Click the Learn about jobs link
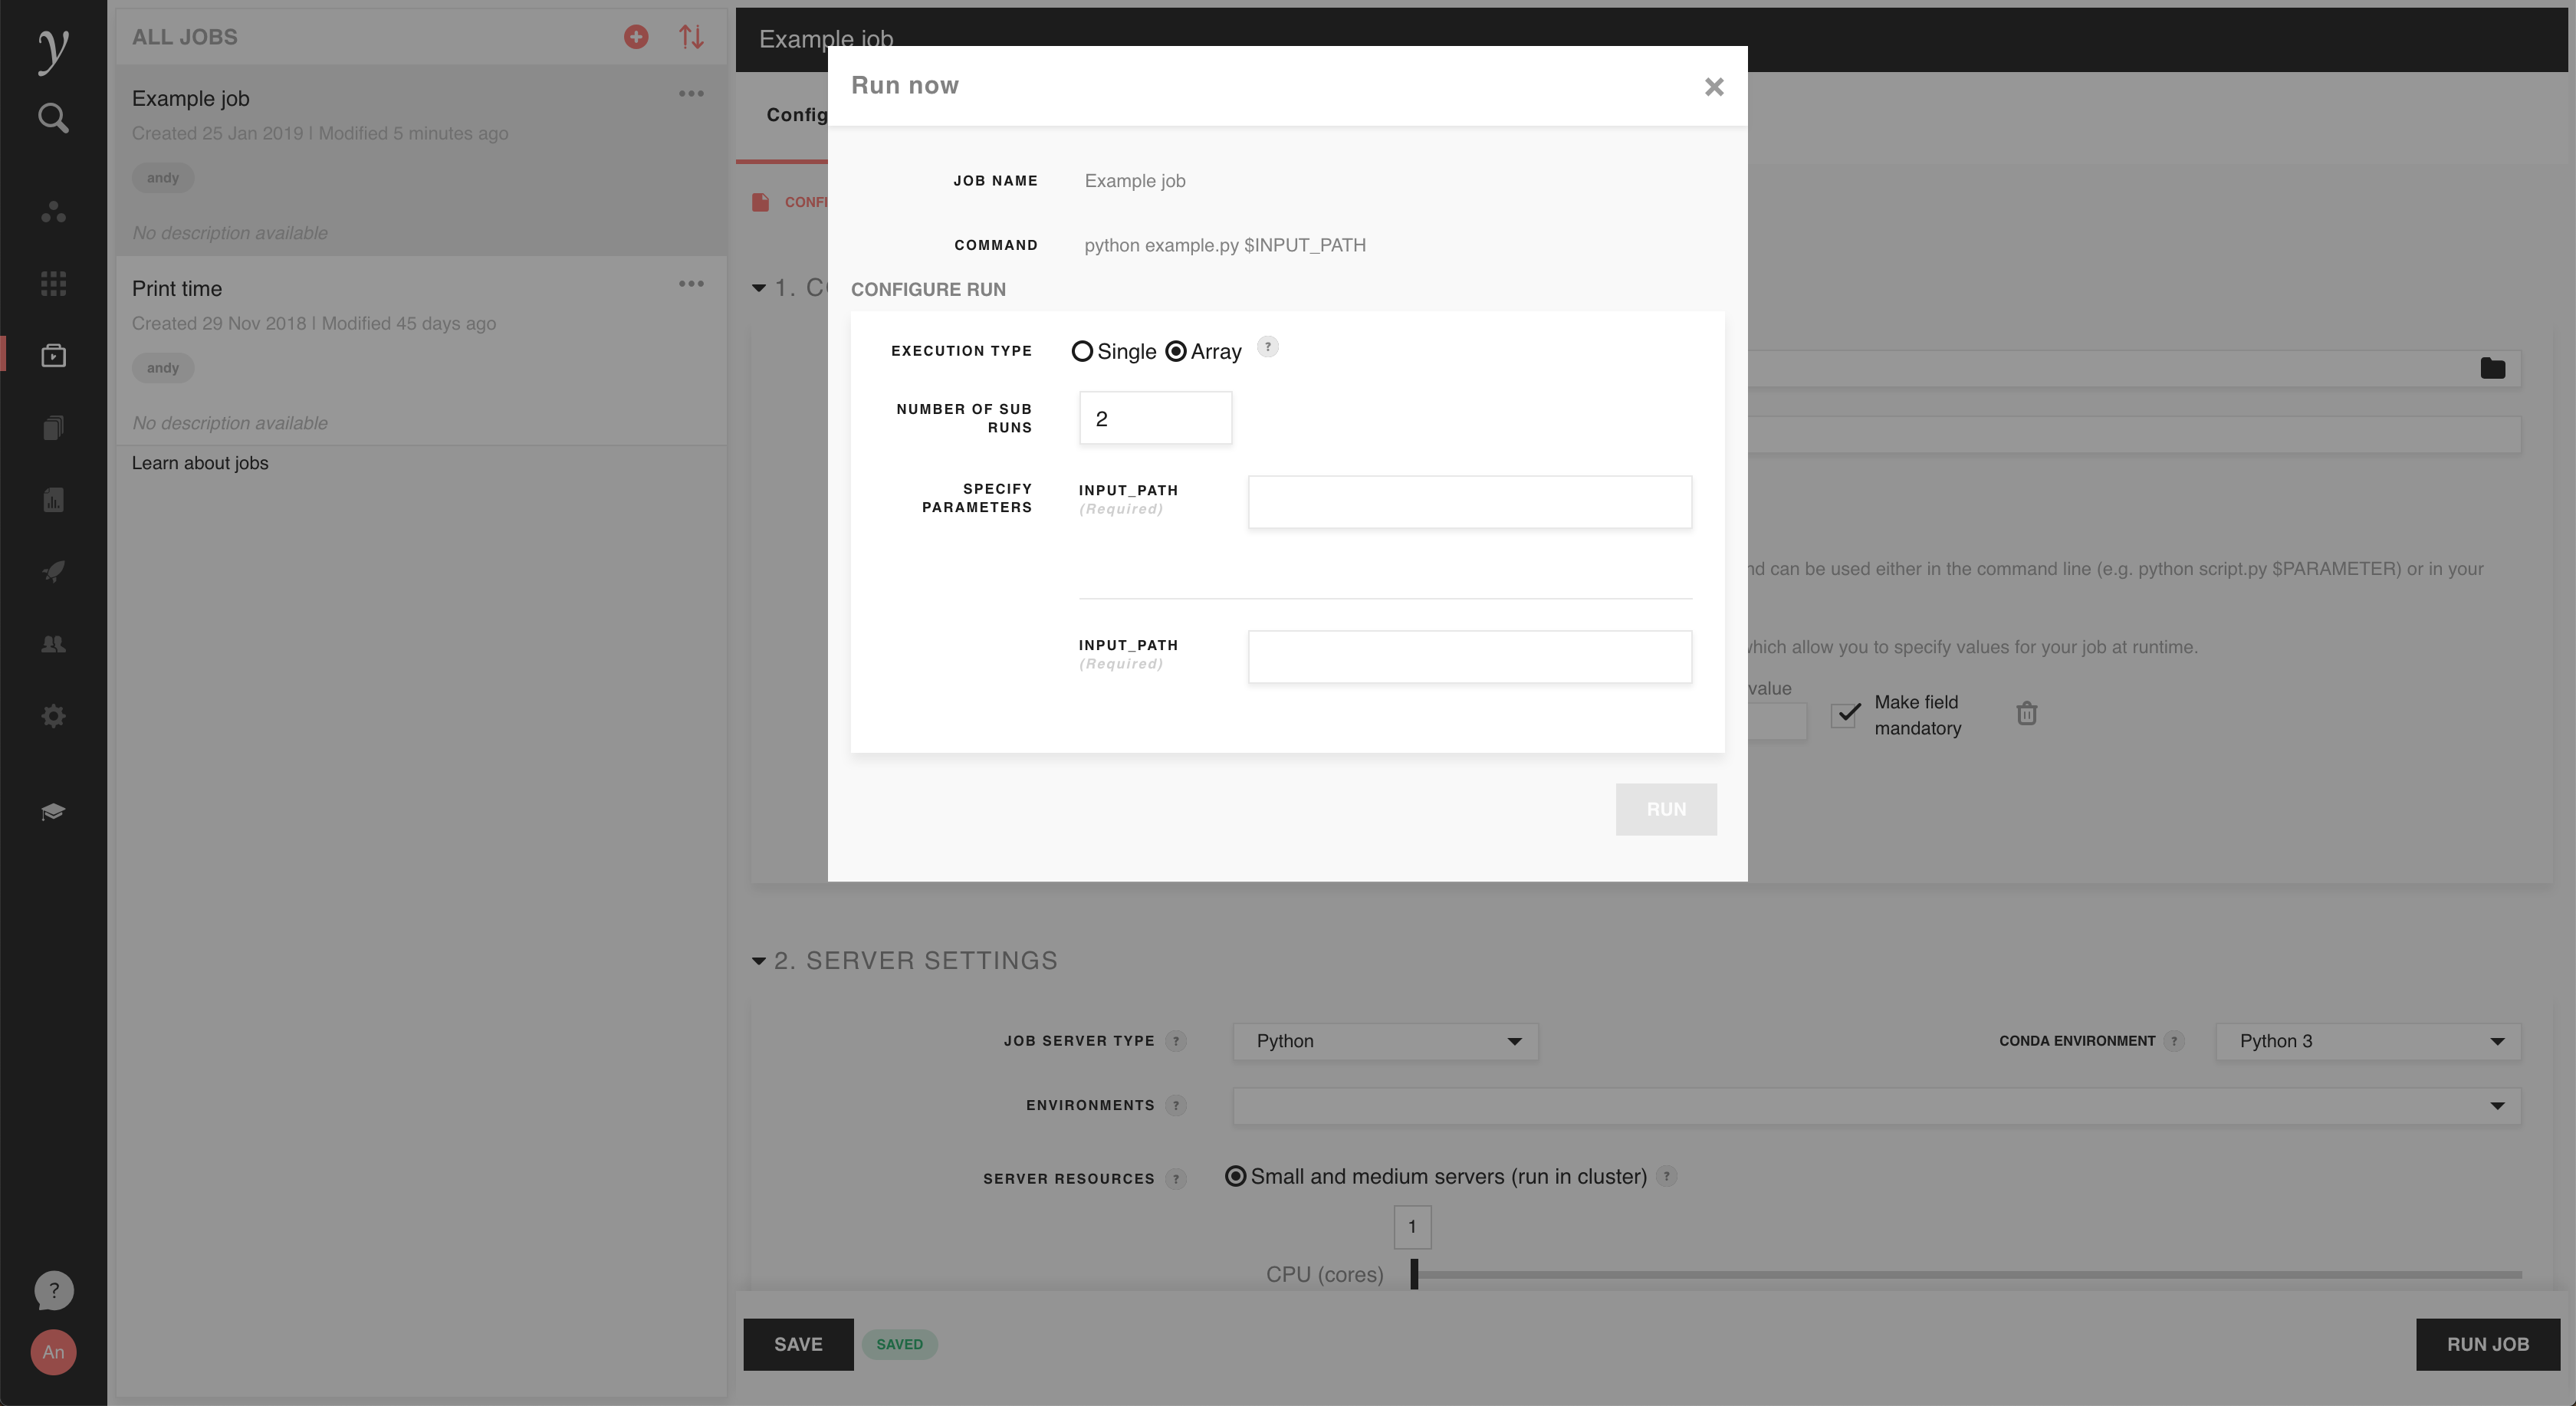The height and width of the screenshot is (1406, 2576). click(200, 463)
